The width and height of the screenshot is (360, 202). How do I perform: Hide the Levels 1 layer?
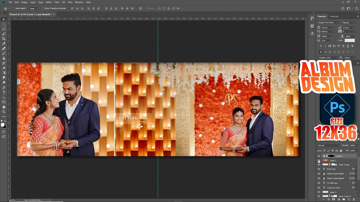(x=319, y=156)
